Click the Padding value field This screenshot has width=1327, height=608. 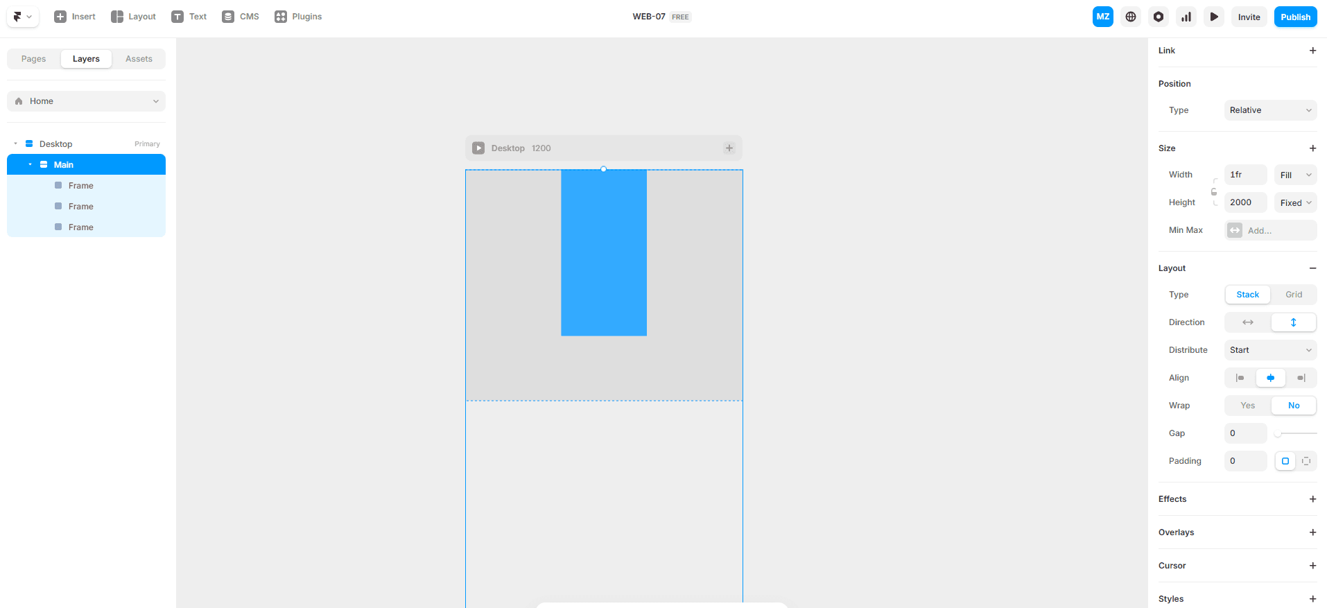point(1246,461)
